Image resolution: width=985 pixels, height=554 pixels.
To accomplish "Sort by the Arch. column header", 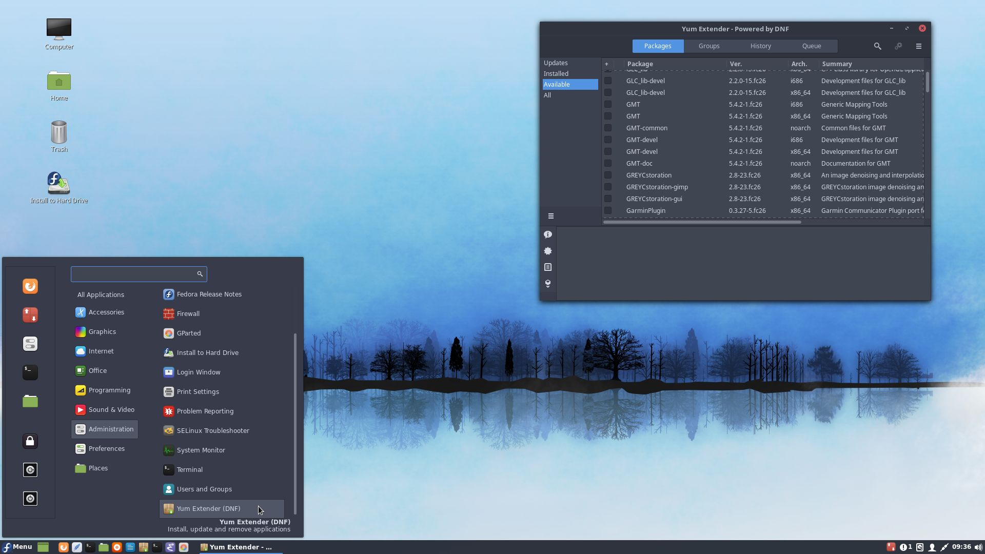I will (x=803, y=64).
